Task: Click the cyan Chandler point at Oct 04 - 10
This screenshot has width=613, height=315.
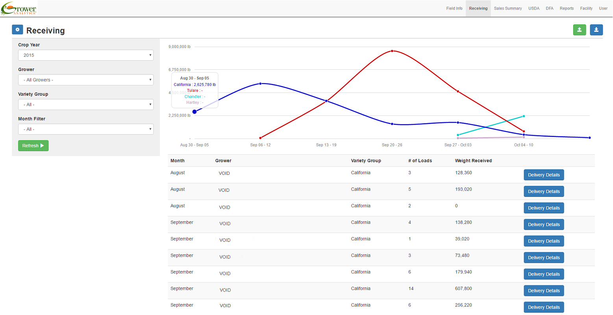Action: point(524,116)
